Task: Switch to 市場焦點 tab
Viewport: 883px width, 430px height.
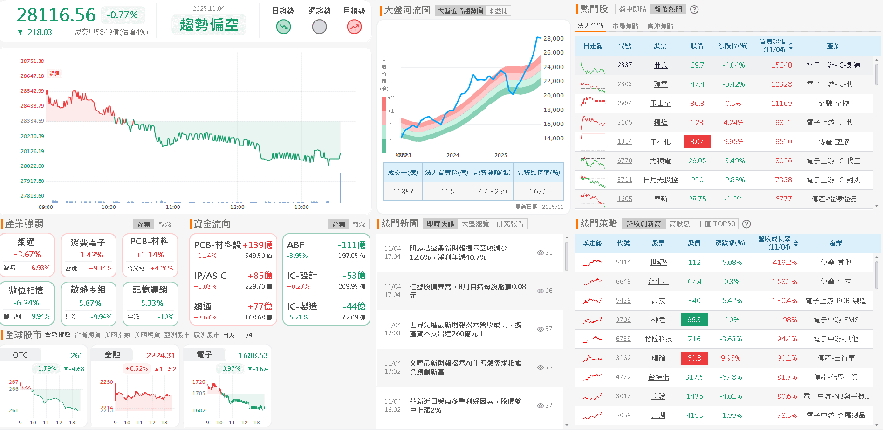Action: tap(625, 26)
